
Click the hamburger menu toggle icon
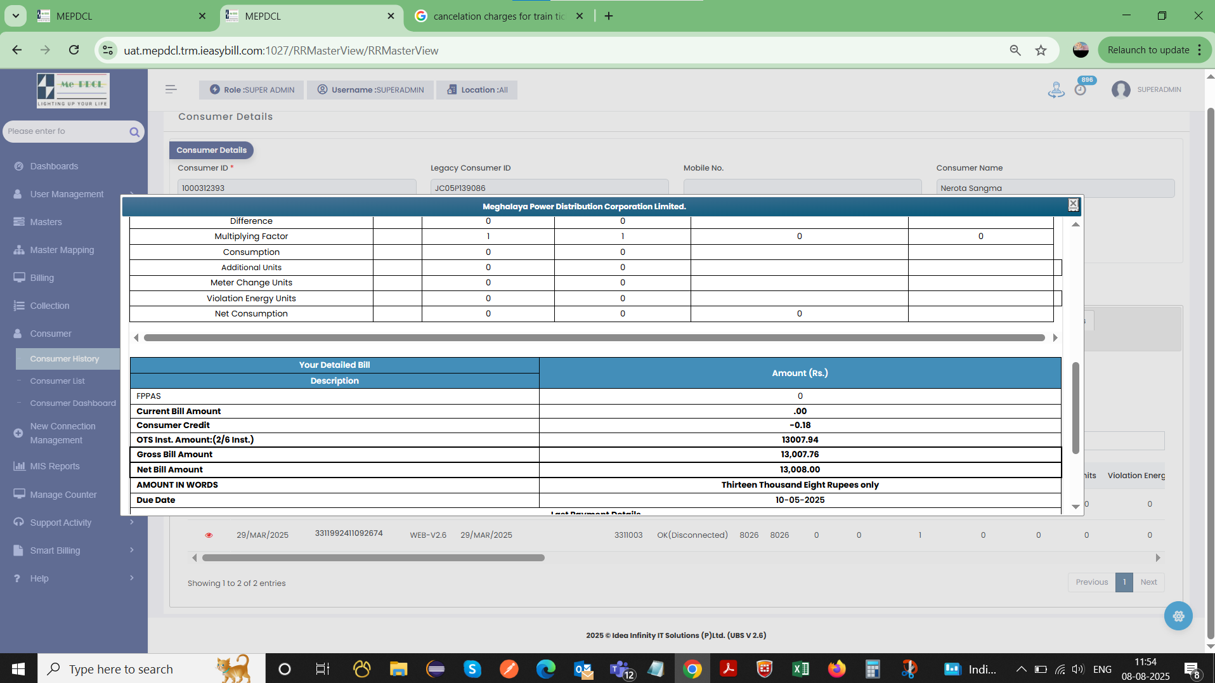171,89
